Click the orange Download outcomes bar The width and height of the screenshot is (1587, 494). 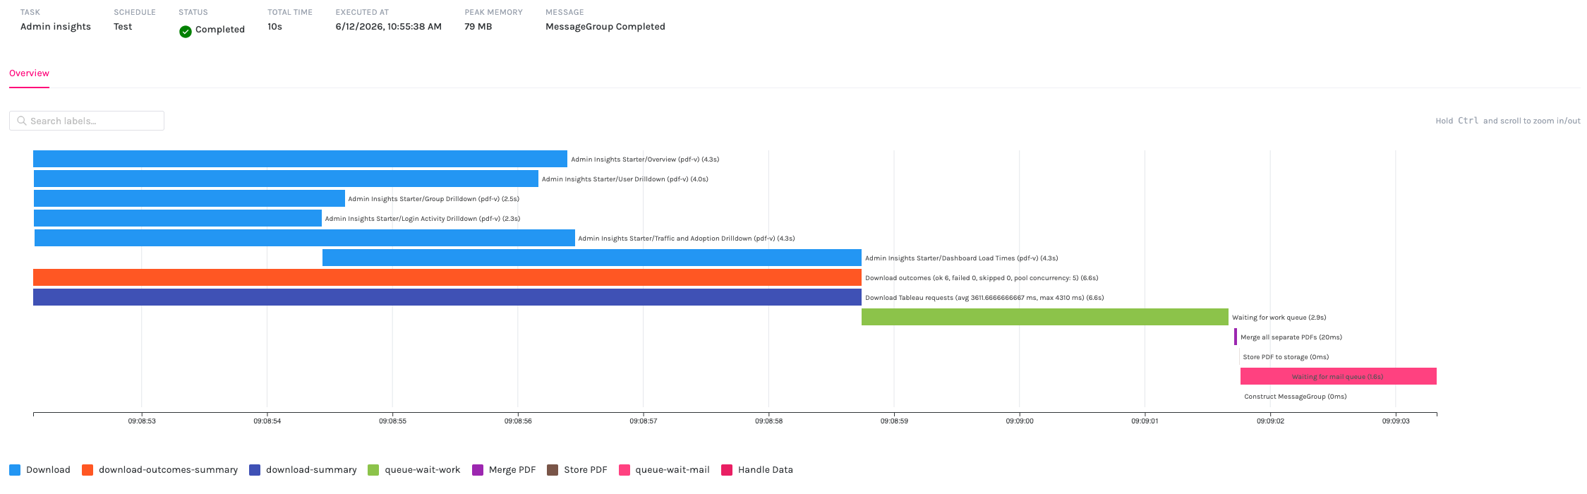[447, 277]
